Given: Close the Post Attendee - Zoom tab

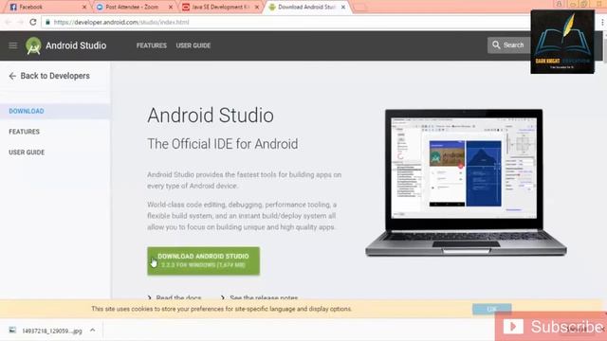Looking at the screenshot, I should tap(171, 7).
